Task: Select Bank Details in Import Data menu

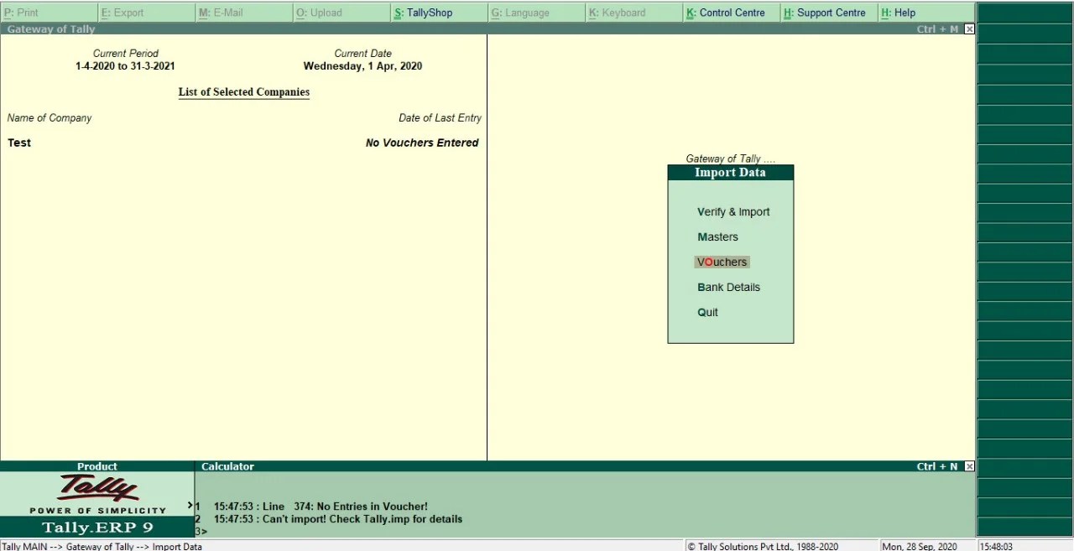Action: pyautogui.click(x=728, y=288)
